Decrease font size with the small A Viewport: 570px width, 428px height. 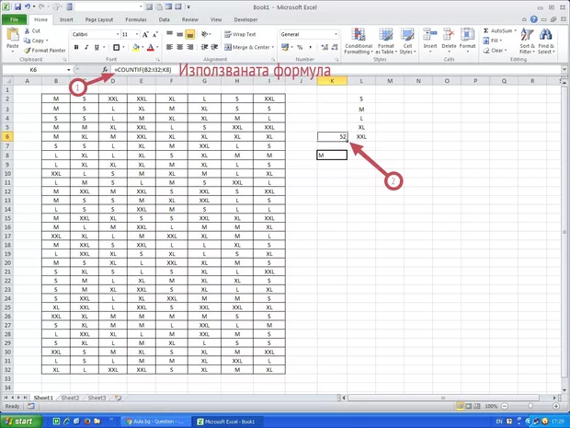(155, 35)
